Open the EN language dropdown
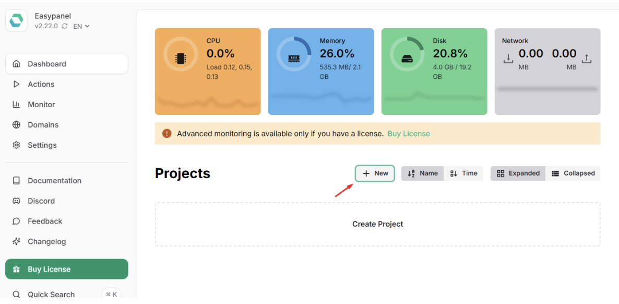Image resolution: width=619 pixels, height=304 pixels. coord(81,26)
